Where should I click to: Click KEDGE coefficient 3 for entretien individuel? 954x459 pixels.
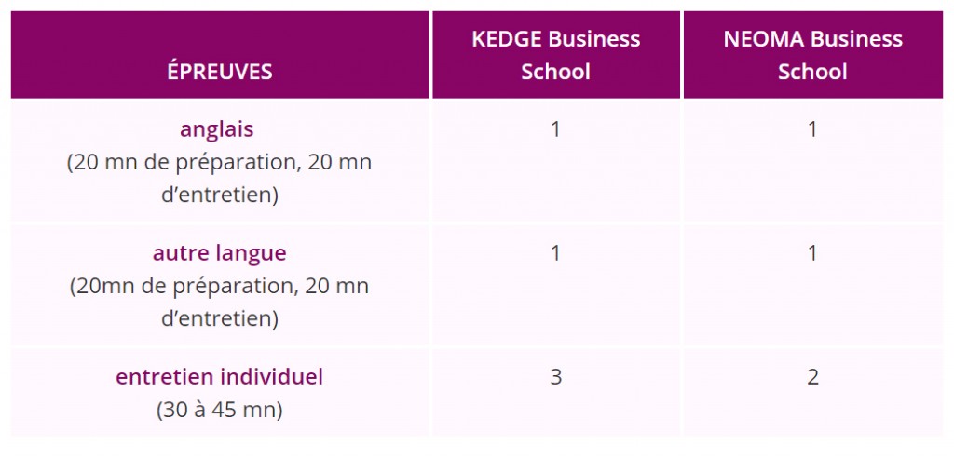point(555,378)
